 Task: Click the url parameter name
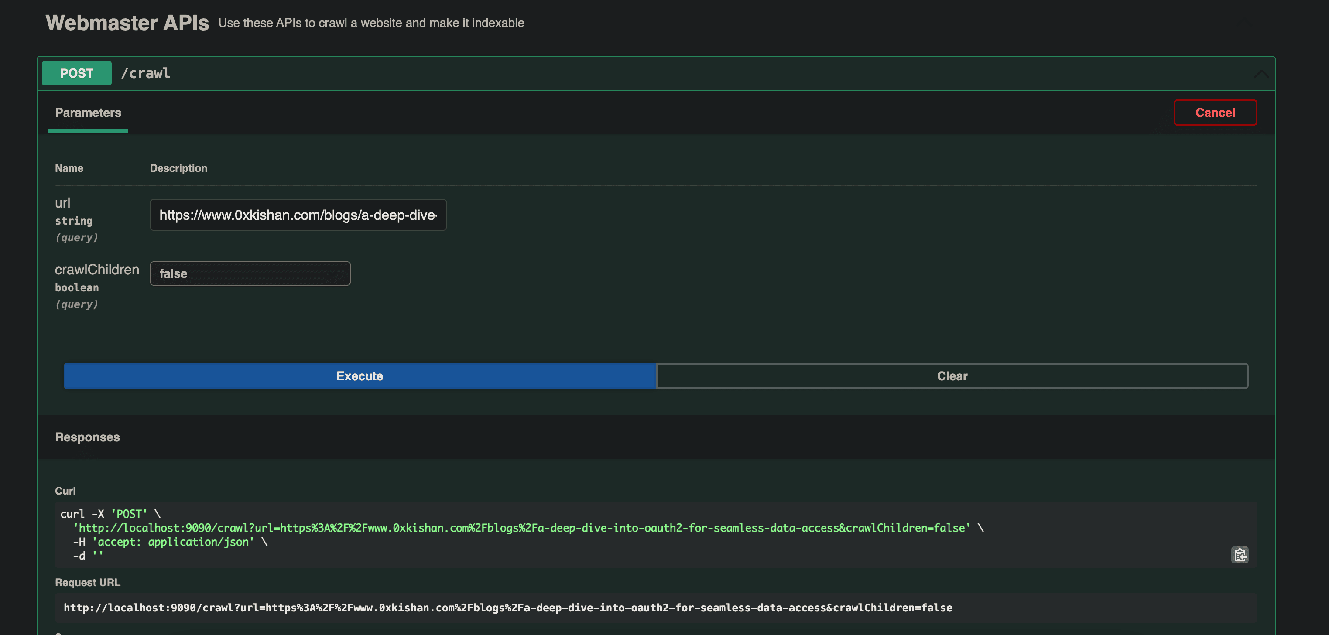[x=62, y=203]
